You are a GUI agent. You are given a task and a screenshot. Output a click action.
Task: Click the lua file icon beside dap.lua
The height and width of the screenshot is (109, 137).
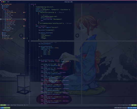5,14
